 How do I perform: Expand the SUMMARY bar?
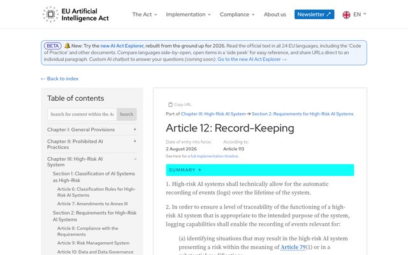tap(260, 170)
